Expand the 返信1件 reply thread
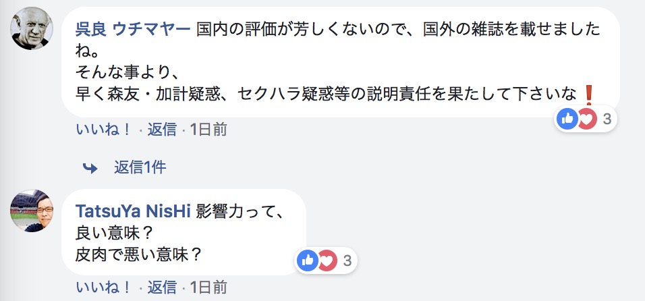 click(140, 166)
